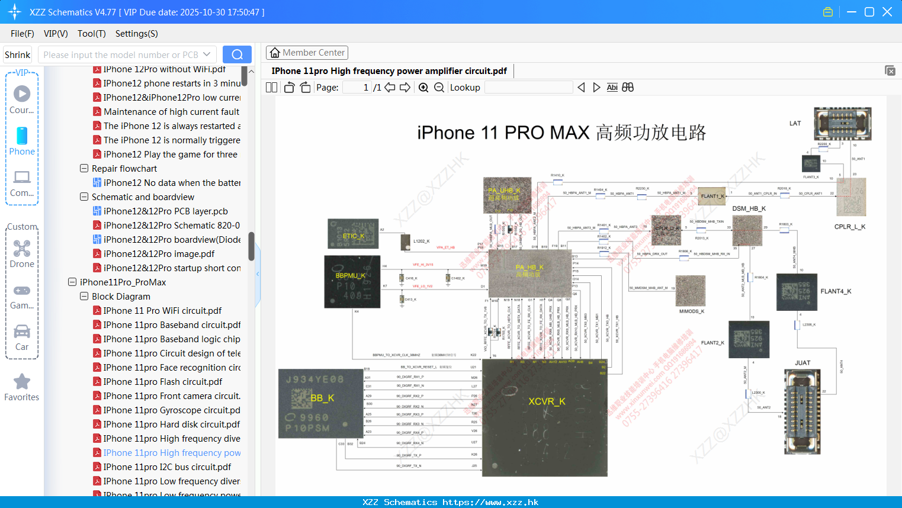This screenshot has width=902, height=508.
Task: Collapse the Repair flowchart node
Action: [x=84, y=168]
